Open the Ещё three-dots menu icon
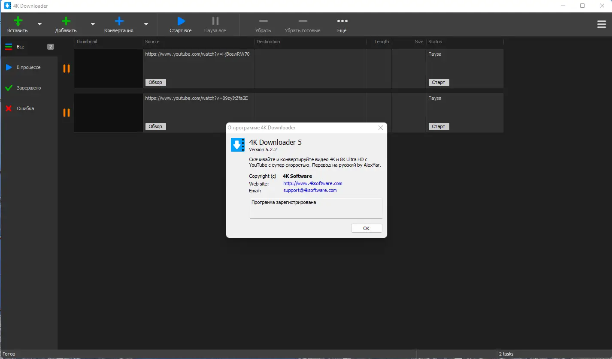Screen dimensions: 612x359 pyautogui.click(x=342, y=20)
